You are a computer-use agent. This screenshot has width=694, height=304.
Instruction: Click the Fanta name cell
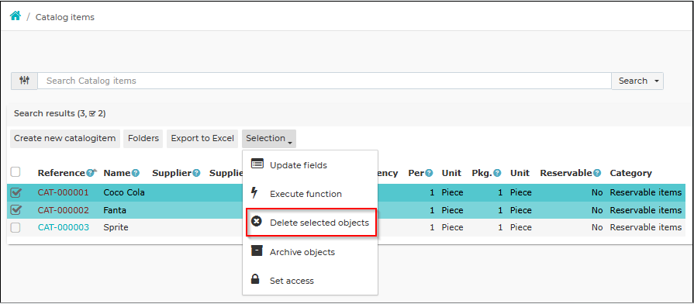point(115,210)
